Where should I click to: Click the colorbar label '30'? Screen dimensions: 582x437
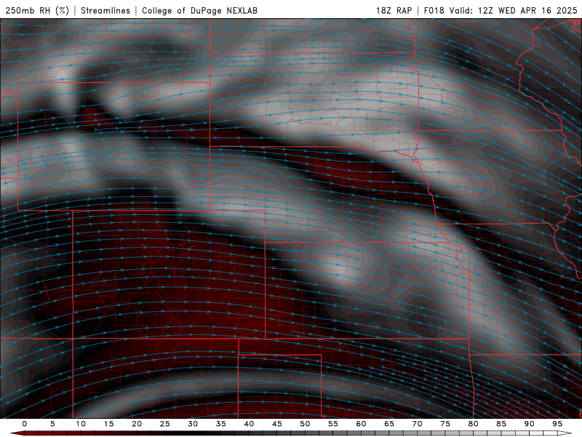[193, 424]
